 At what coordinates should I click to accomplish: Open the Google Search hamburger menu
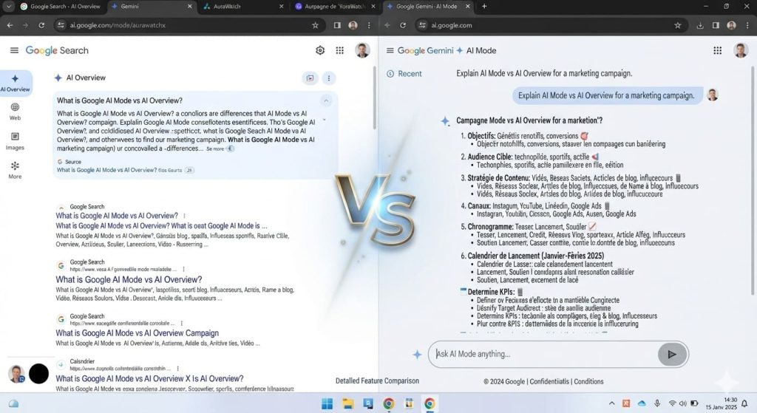coord(15,50)
